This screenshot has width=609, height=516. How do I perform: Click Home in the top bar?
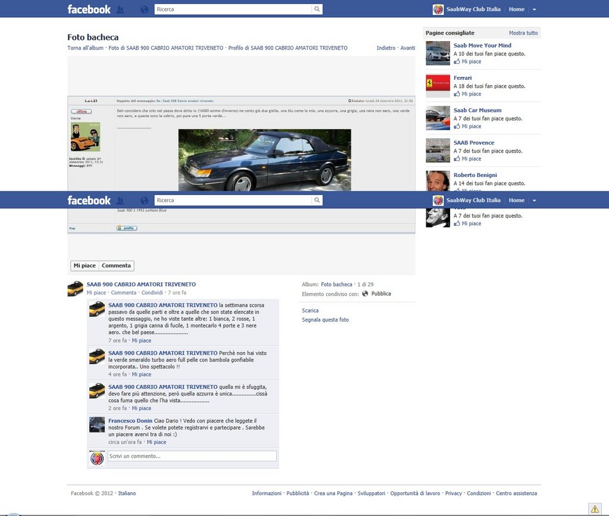pyautogui.click(x=517, y=10)
